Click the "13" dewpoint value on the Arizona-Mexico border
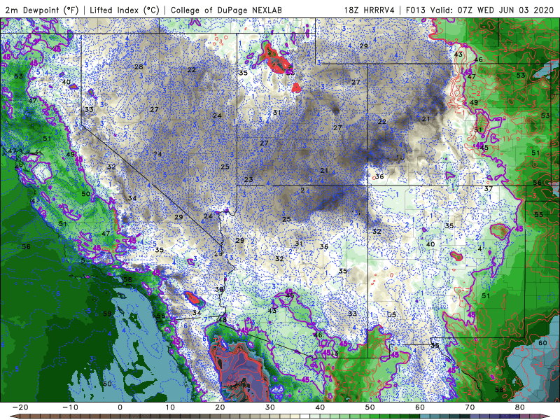Screen dimensions: 560x420 (x=335, y=353)
